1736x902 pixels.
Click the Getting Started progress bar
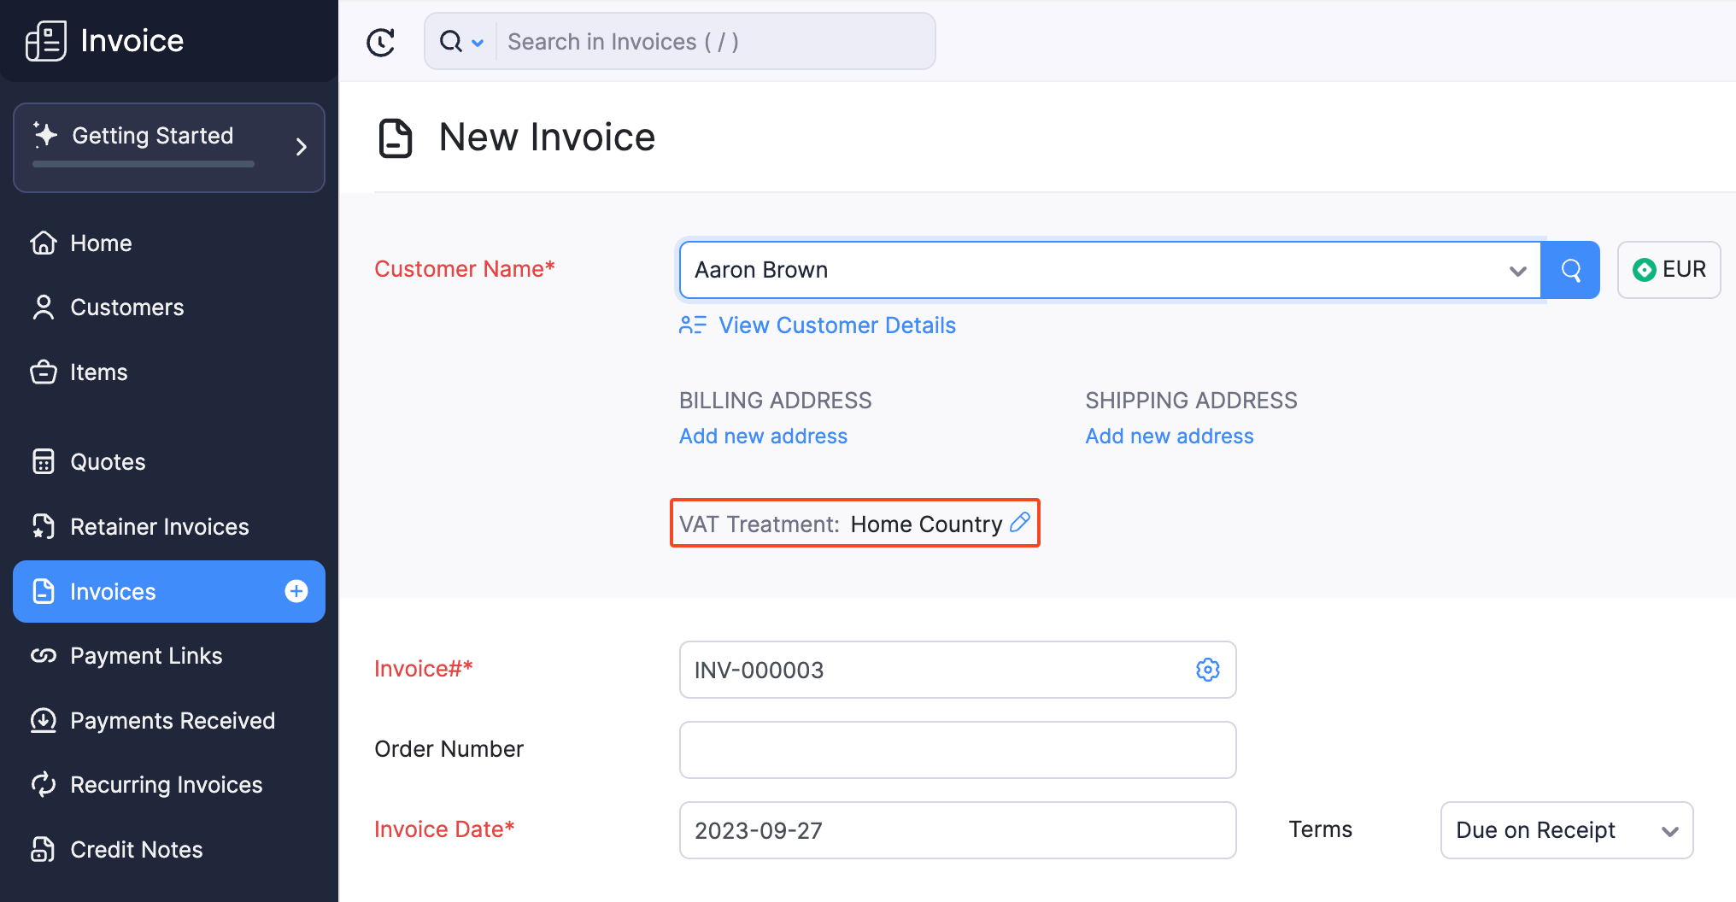[142, 164]
